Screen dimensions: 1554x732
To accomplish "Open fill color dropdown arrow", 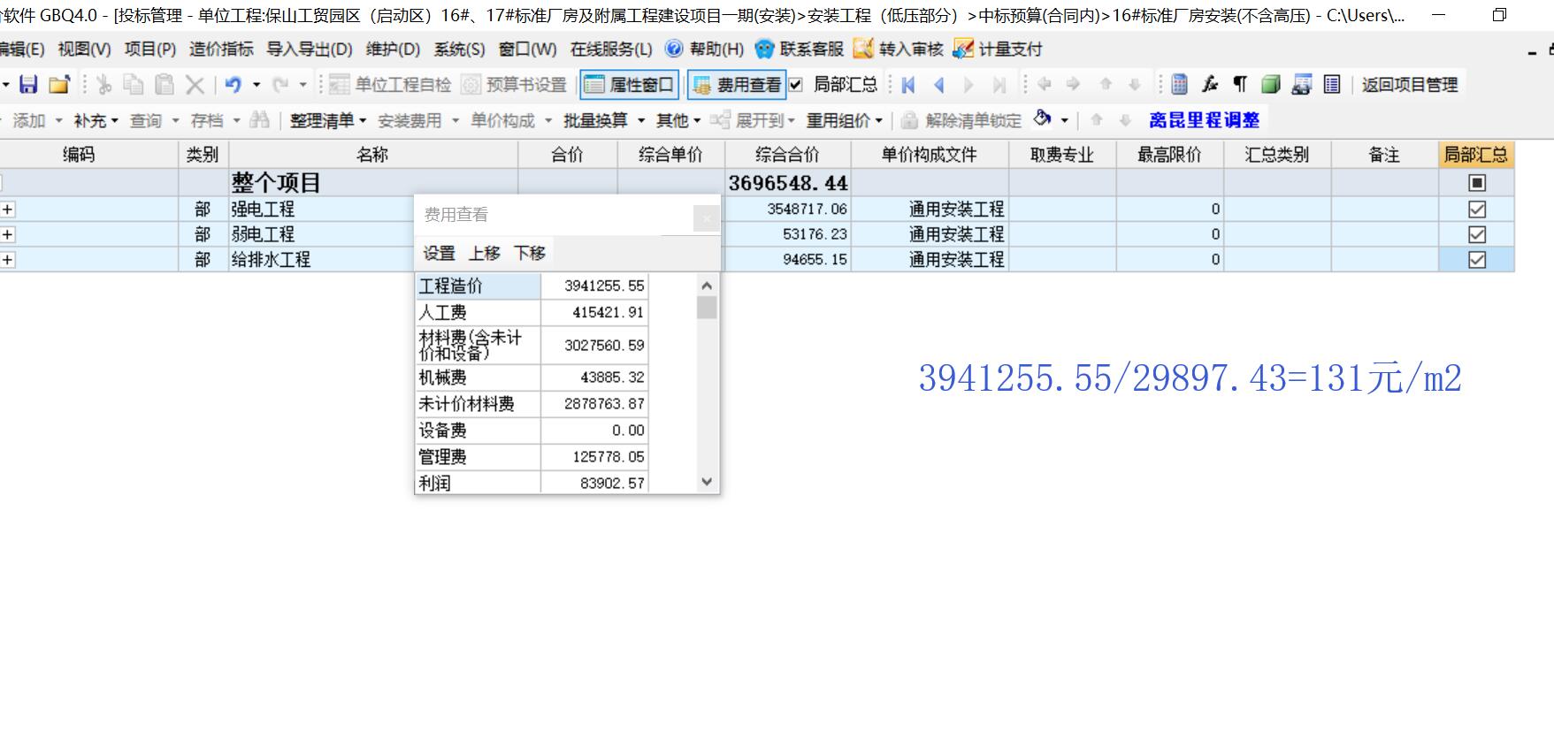I will tap(1064, 119).
